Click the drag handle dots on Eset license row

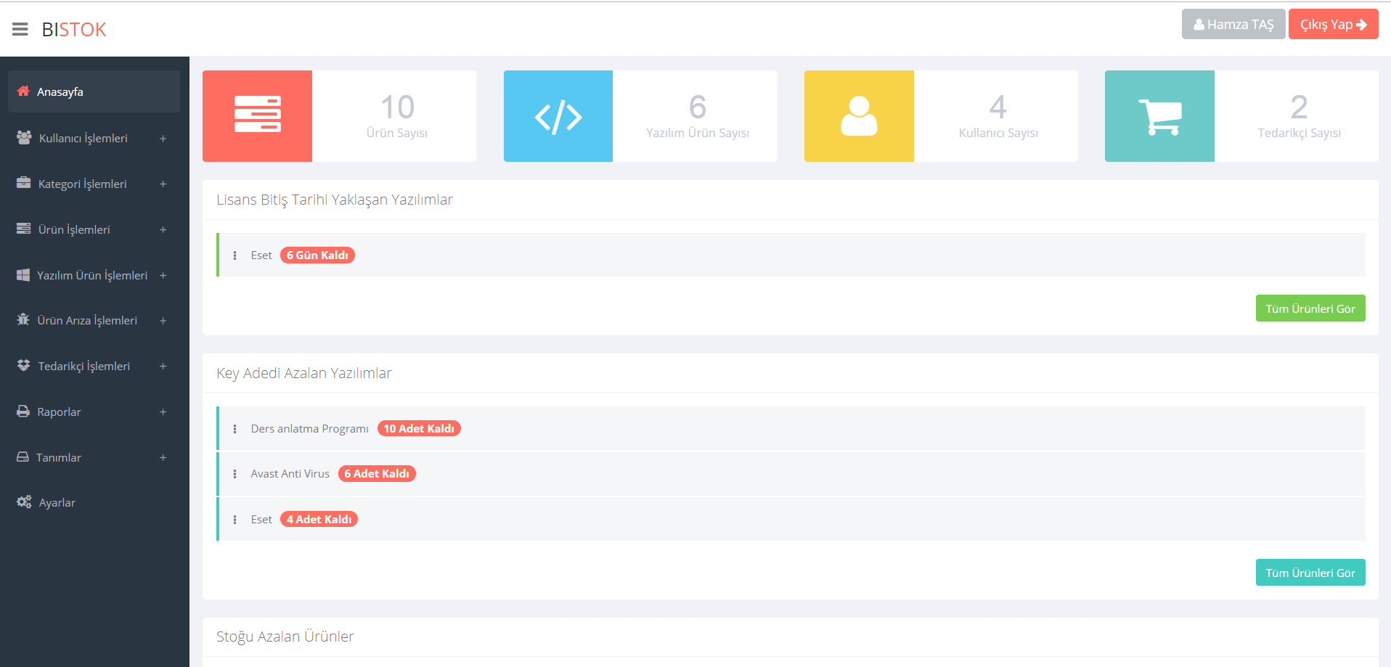(x=234, y=255)
